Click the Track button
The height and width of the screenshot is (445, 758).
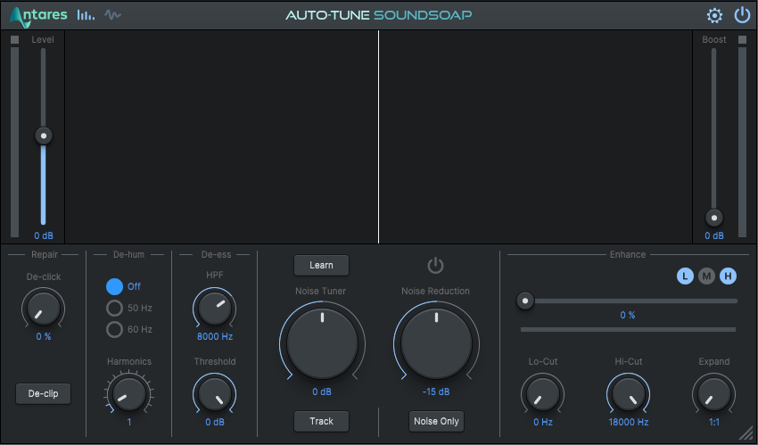(x=321, y=421)
